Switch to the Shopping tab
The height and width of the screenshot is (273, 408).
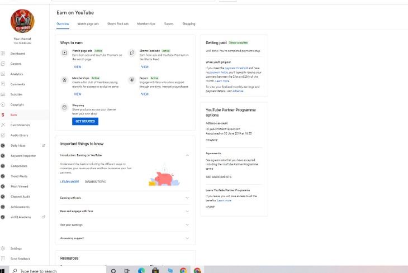coord(189,24)
